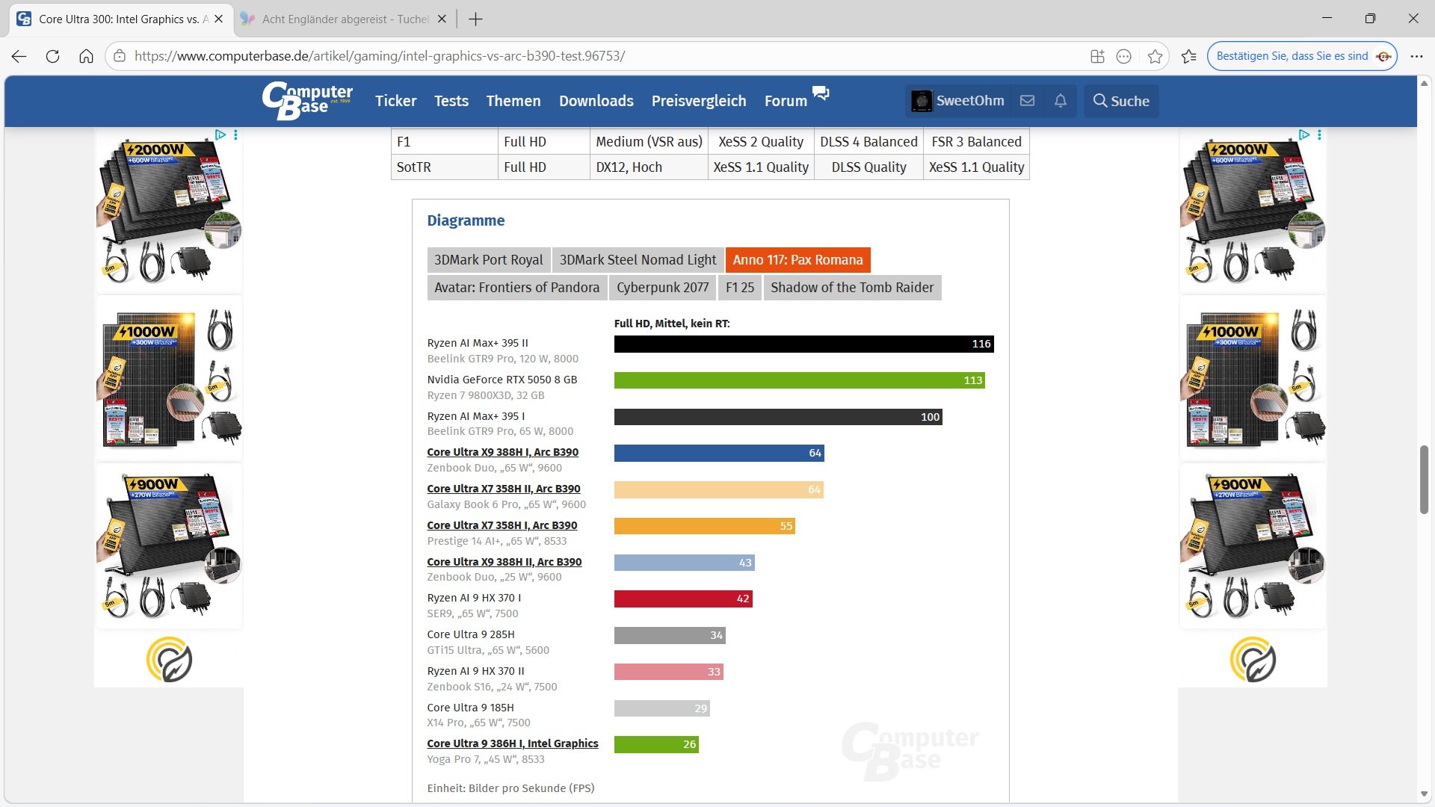Close the Acht Engländer abgereist tab
Viewport: 1435px width, 807px height.
tap(442, 19)
